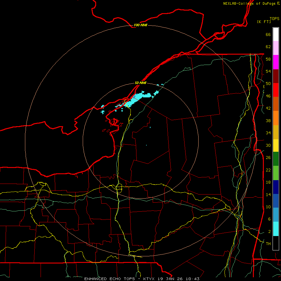Image resolution: width=281 pixels, height=281 pixels.
Task: Click the legend value 54
Action: [x=268, y=71]
